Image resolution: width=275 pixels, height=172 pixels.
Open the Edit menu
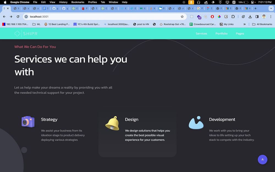click(43, 2)
